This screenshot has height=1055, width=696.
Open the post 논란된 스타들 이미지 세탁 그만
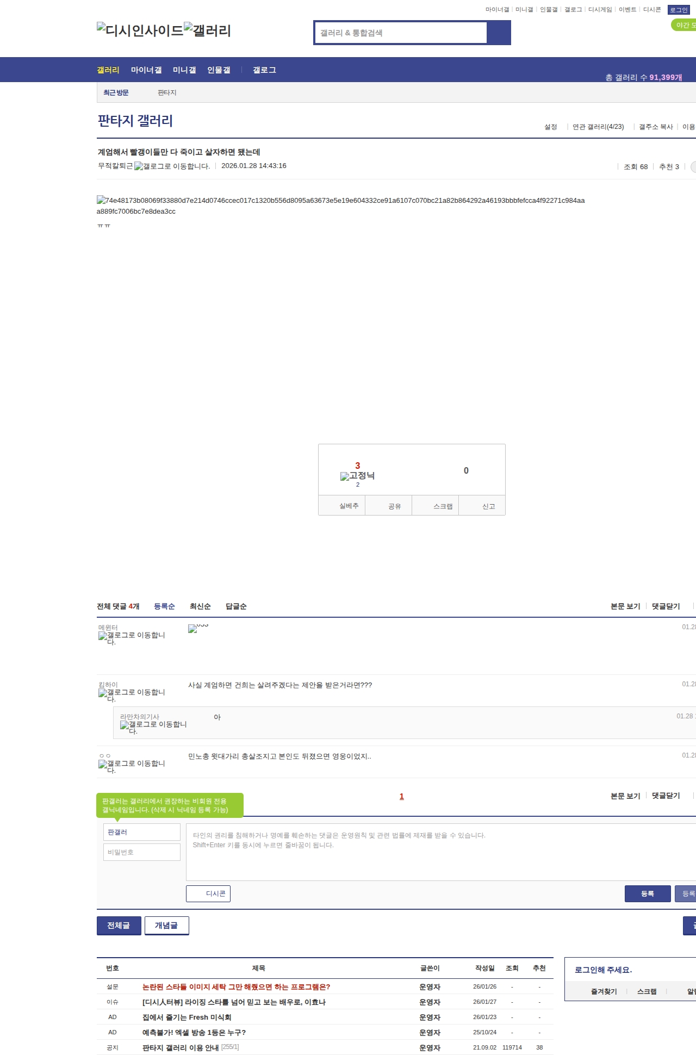(236, 986)
